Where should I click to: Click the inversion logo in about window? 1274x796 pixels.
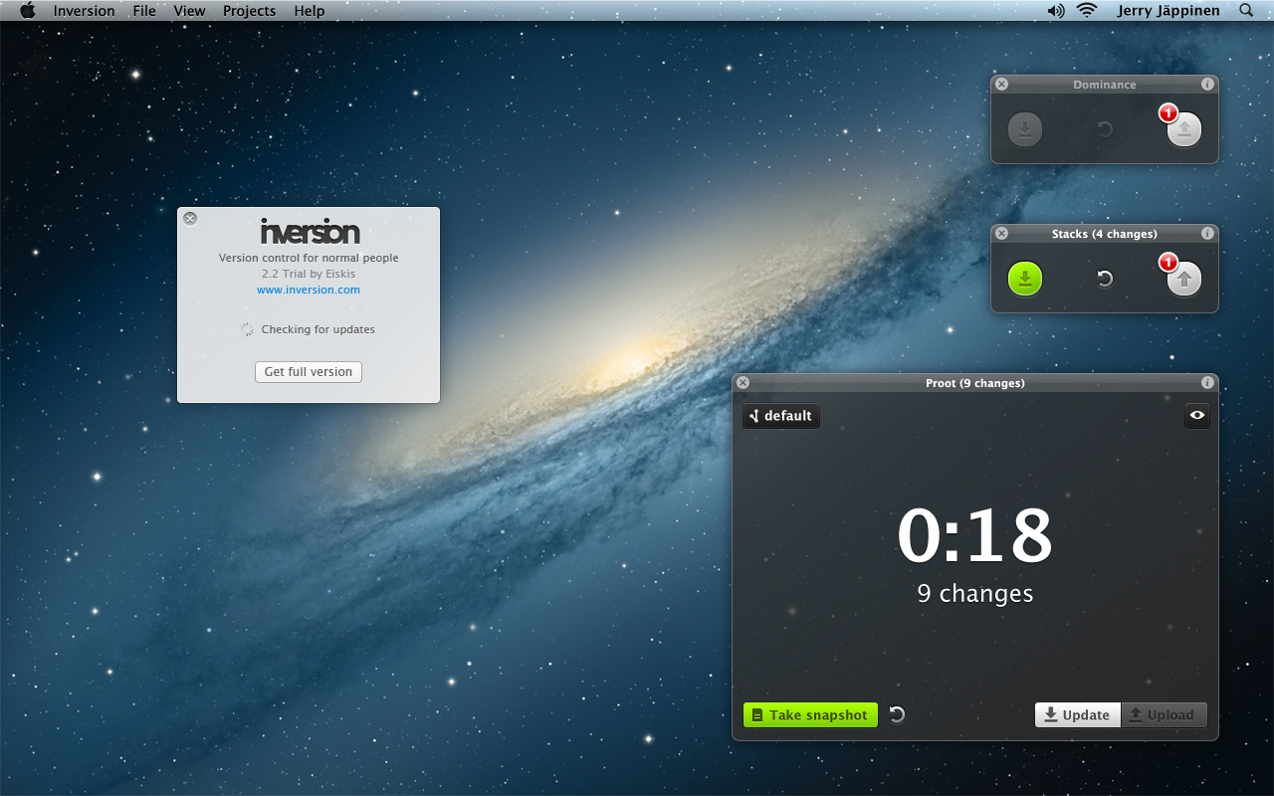[310, 232]
